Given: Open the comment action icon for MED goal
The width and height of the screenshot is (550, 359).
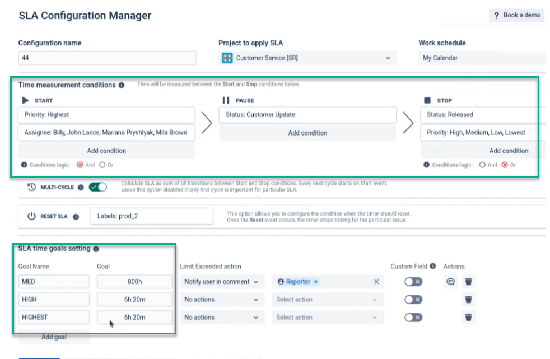Looking at the screenshot, I should click(451, 282).
